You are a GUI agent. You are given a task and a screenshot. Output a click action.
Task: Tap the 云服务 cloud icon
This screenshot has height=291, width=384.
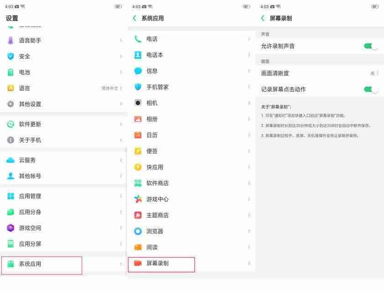pos(10,160)
